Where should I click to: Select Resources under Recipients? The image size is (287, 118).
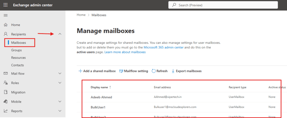(x=18, y=58)
